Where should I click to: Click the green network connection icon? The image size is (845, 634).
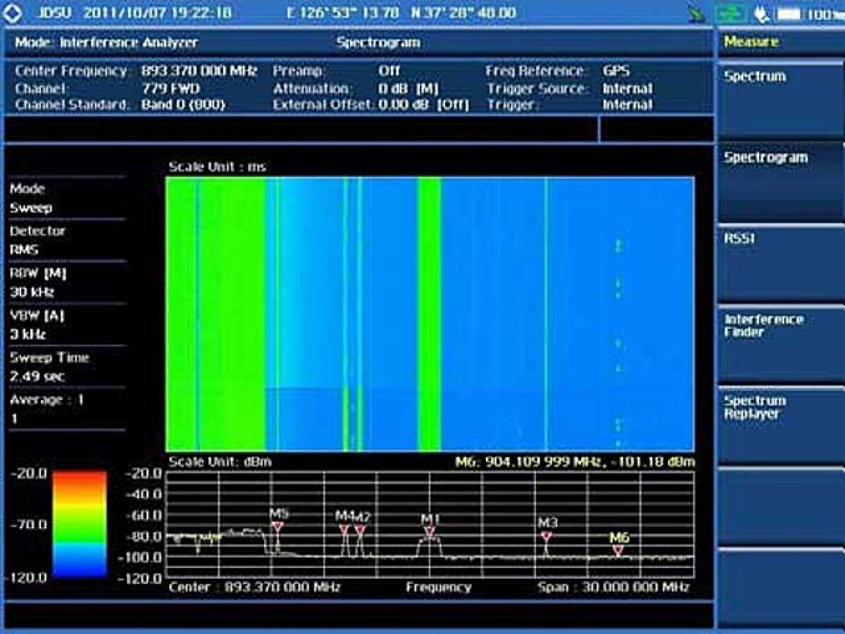coord(729,13)
